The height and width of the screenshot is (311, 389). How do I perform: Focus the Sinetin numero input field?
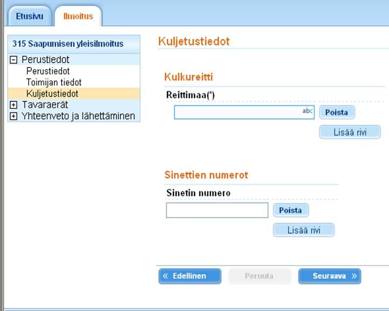tap(217, 211)
